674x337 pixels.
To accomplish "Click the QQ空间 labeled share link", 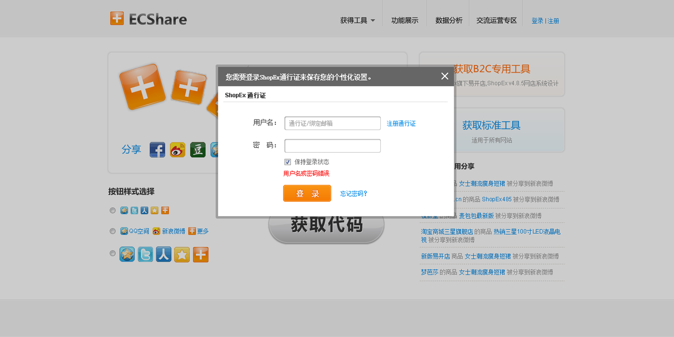I will tap(135, 231).
